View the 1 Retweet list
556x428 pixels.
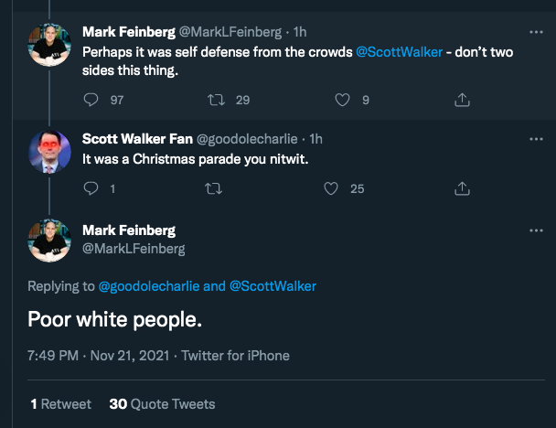[60, 403]
